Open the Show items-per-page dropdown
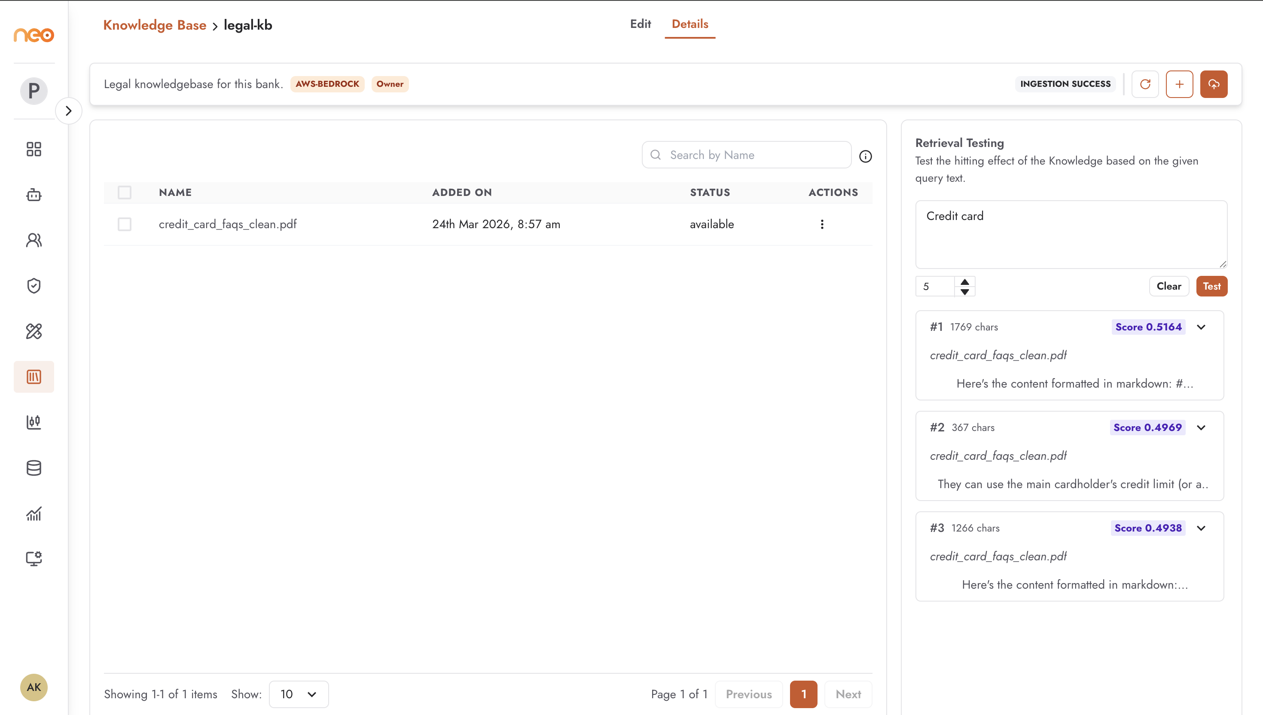Viewport: 1263px width, 715px height. point(299,694)
